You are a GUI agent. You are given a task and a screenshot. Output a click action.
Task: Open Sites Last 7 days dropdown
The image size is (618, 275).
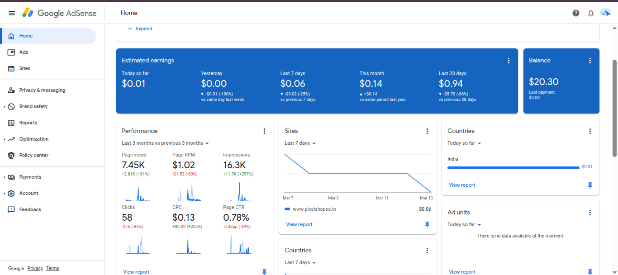(x=300, y=143)
